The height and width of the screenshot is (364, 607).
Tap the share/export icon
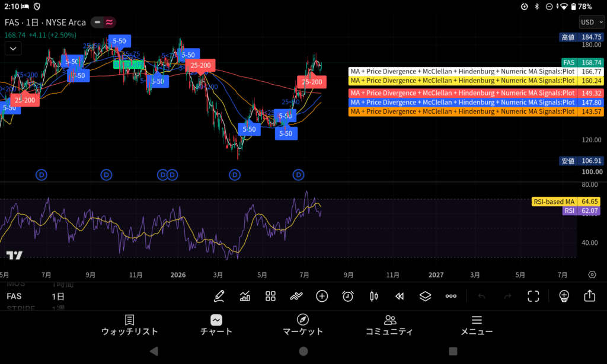(590, 296)
